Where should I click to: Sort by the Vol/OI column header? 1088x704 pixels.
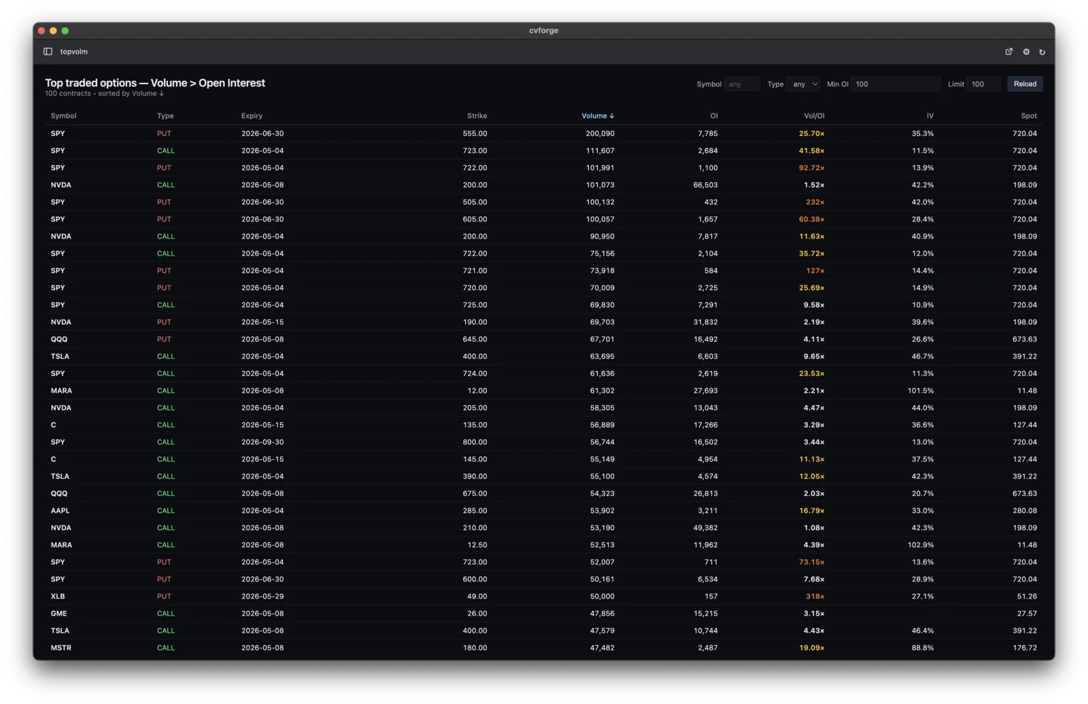tap(814, 116)
